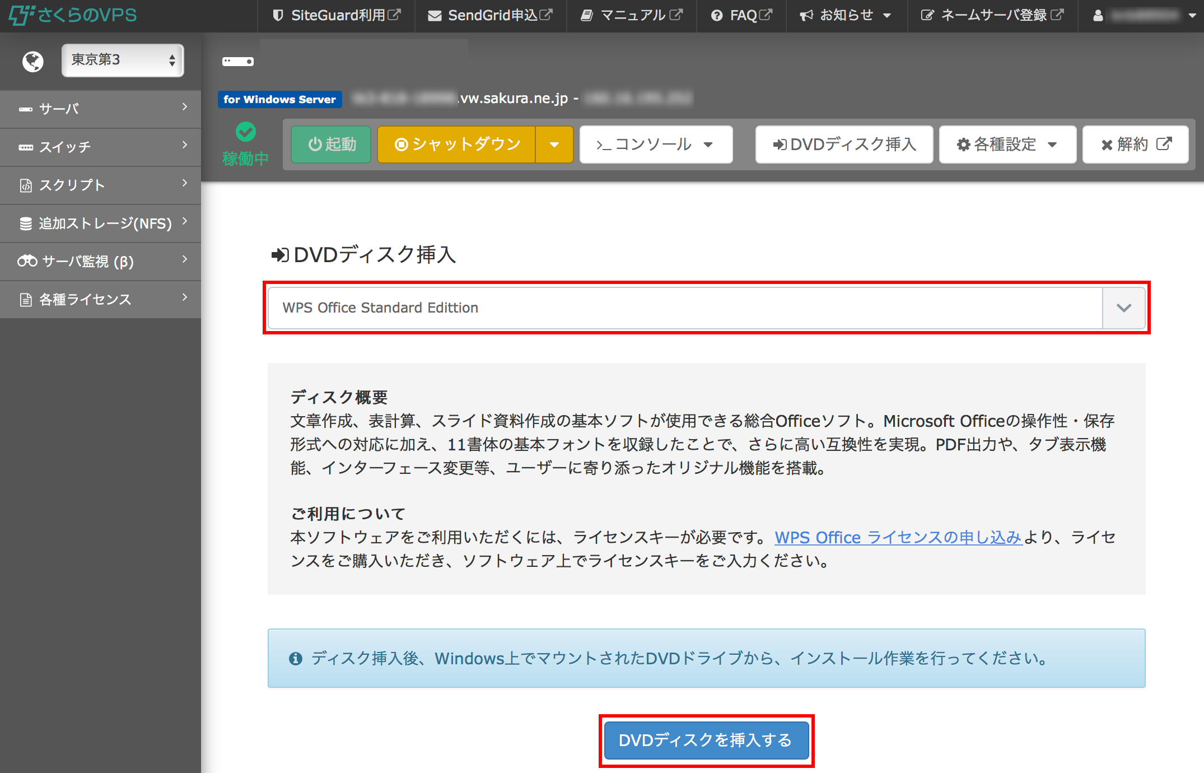Click the SiteGuard shield icon
Image resolution: width=1204 pixels, height=773 pixels.
[278, 15]
